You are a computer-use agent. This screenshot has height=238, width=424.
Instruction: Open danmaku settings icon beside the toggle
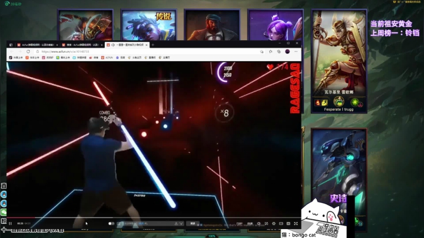[x=119, y=223]
